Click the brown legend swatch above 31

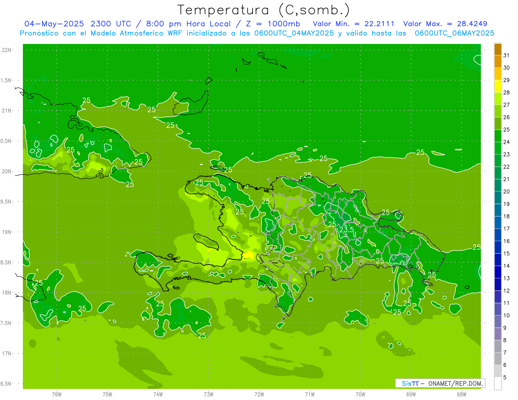pos(498,49)
